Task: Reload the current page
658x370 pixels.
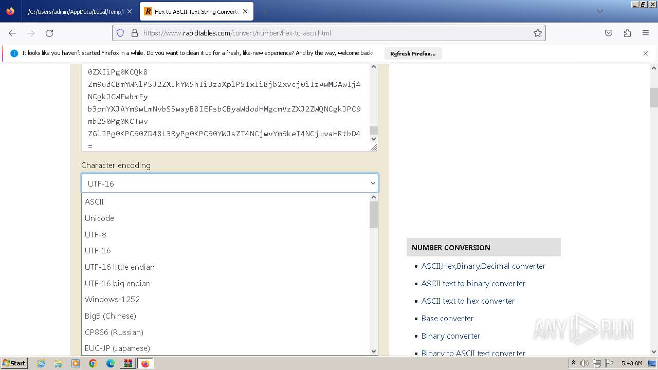Action: [x=49, y=33]
